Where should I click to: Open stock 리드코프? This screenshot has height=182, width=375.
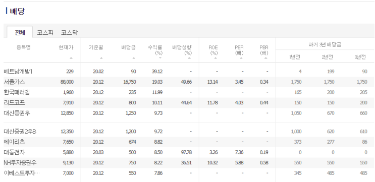tap(14, 103)
